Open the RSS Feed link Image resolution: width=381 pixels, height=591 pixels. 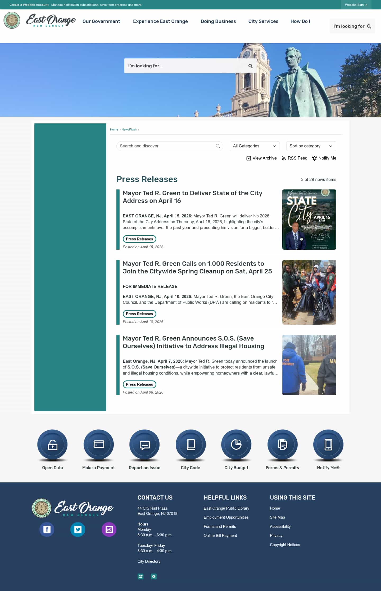[294, 158]
